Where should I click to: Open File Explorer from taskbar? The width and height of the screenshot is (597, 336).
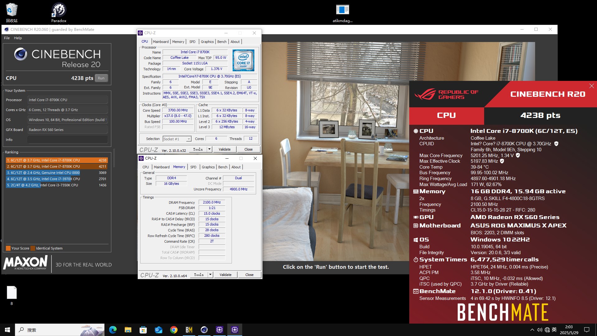click(x=128, y=330)
